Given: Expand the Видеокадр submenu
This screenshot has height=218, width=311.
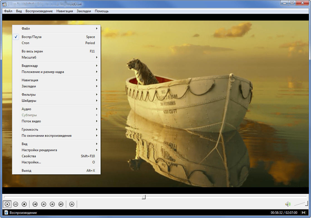Looking at the screenshot, I should point(56,66).
